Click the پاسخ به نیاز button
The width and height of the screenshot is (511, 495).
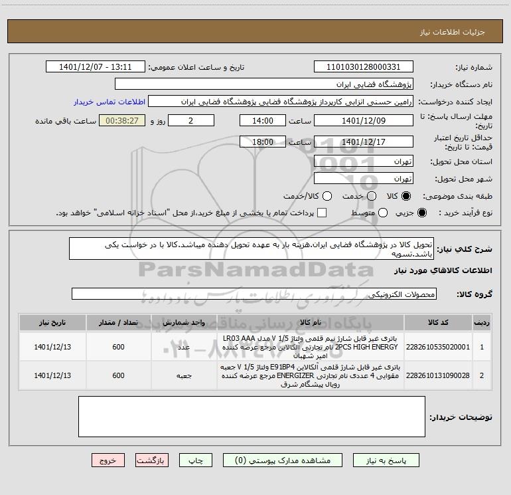[x=386, y=460]
